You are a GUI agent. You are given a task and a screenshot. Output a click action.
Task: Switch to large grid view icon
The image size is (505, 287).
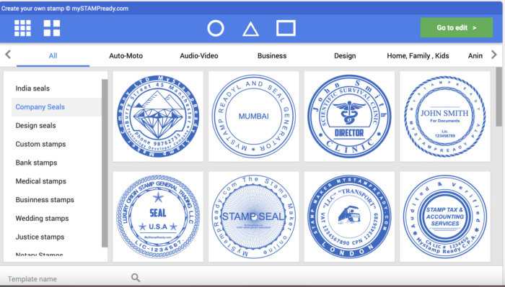(x=52, y=28)
